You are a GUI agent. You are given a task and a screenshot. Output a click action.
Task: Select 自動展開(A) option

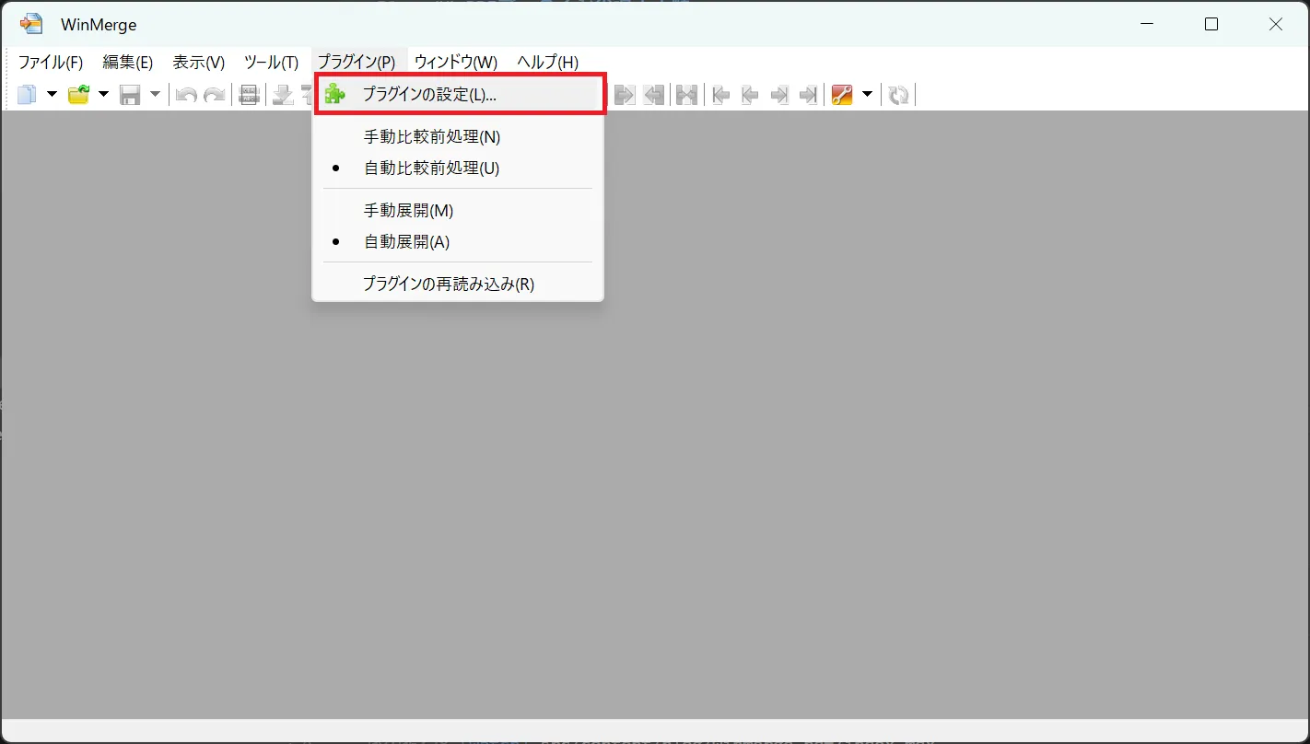pos(458,241)
